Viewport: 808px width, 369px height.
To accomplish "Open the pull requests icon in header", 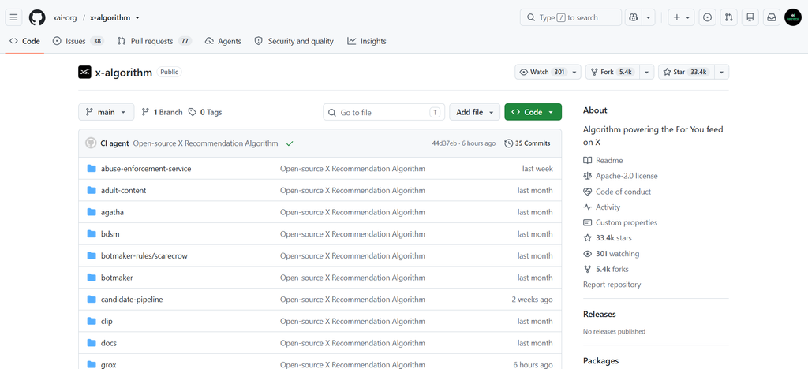I will point(728,17).
